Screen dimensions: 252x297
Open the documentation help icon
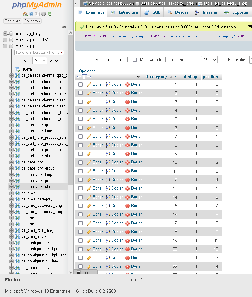point(31,14)
